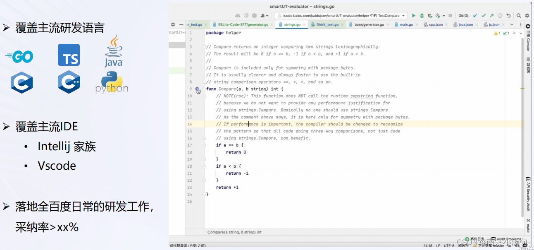Show hidden tabs chevron dropdown

coord(511,25)
